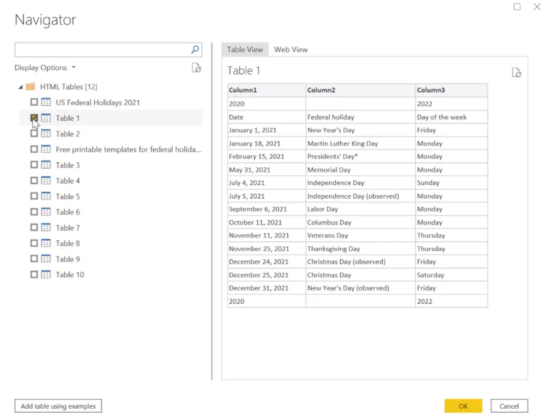Screen dimensions: 546x419
Task: Click the 'Veterans Day' cell
Action: (x=360, y=235)
